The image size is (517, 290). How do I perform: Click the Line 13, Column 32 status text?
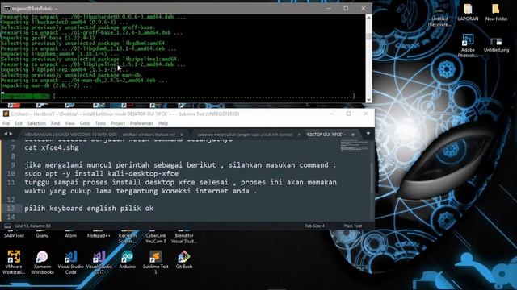[32, 226]
